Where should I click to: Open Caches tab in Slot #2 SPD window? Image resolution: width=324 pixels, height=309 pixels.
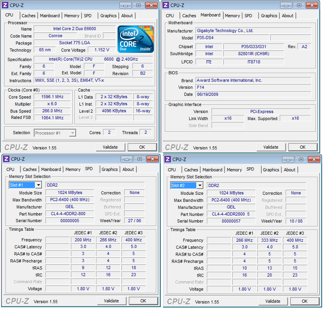point(191,170)
